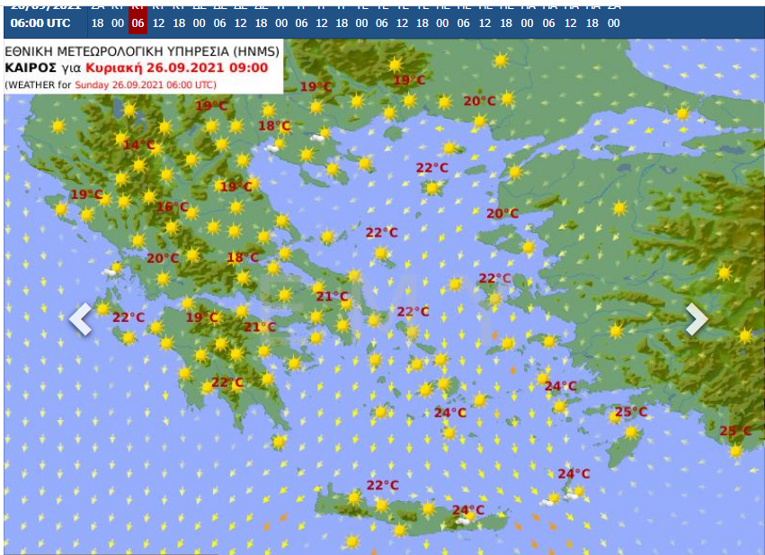Click the sun icon on Samos island

coord(549,341)
